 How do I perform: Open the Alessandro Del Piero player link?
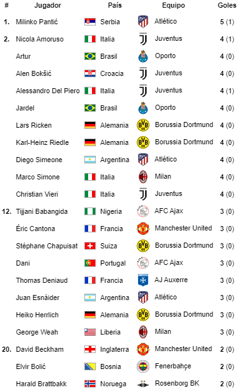(48, 91)
